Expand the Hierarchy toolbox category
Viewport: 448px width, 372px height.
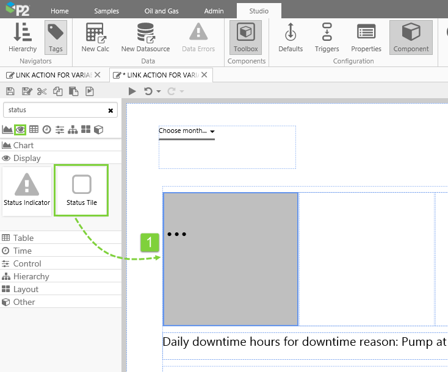pos(31,276)
